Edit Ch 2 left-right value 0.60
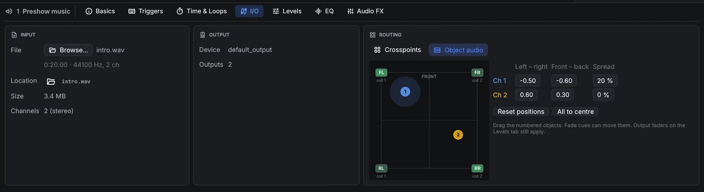The height and width of the screenshot is (192, 704). click(526, 95)
